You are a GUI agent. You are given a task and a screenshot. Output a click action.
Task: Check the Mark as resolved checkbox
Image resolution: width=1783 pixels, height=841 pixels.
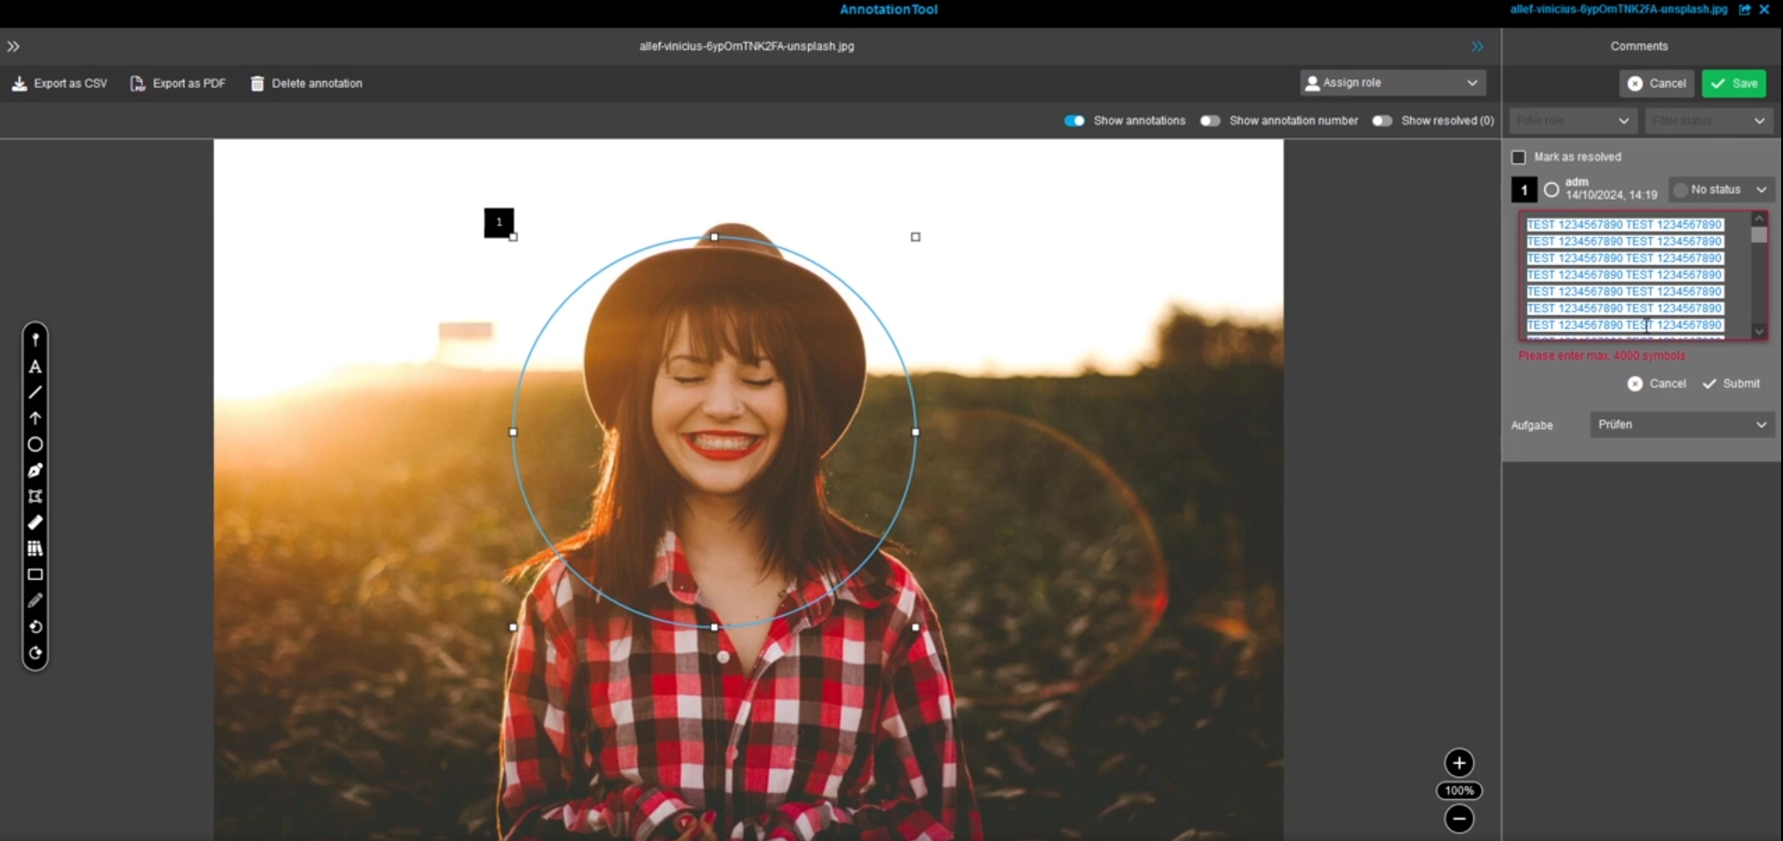tap(1519, 157)
